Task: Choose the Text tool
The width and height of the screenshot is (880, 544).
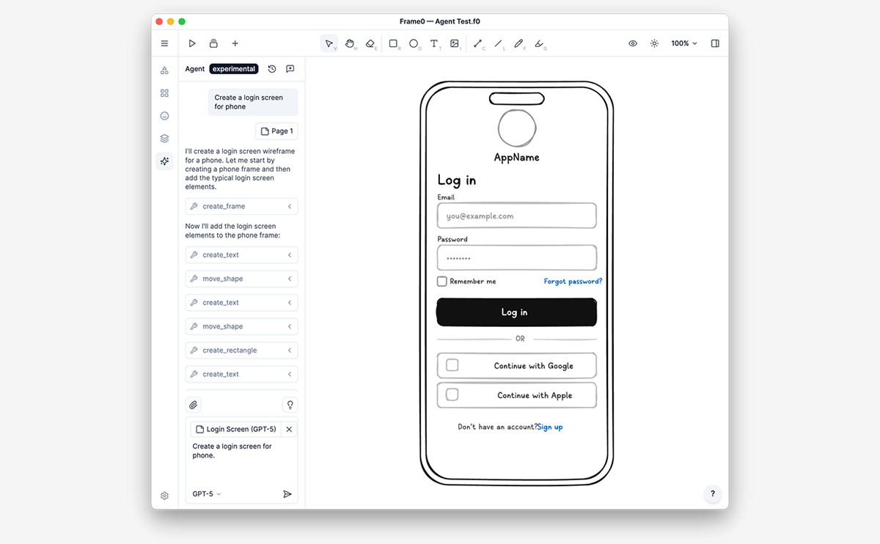Action: (x=434, y=44)
